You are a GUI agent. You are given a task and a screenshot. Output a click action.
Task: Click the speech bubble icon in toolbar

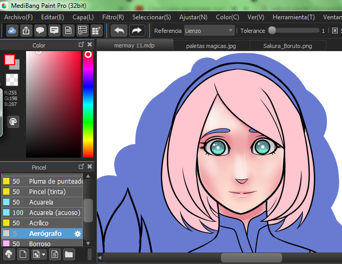40,31
